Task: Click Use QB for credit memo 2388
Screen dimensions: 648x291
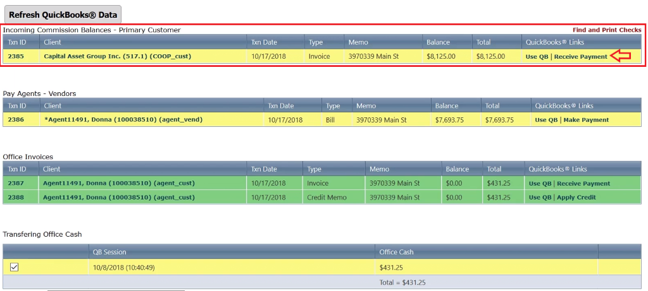Action: pos(540,197)
